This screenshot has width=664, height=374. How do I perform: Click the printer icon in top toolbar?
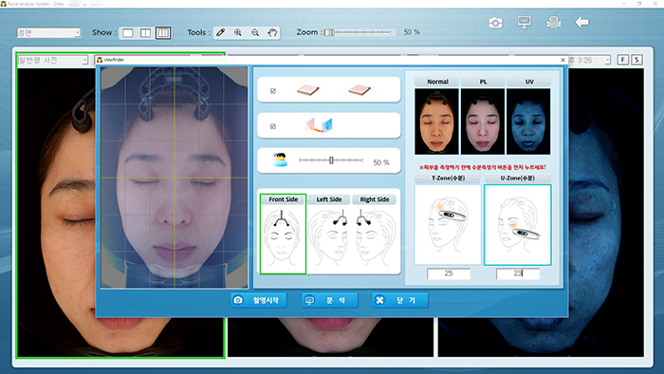pyautogui.click(x=553, y=22)
